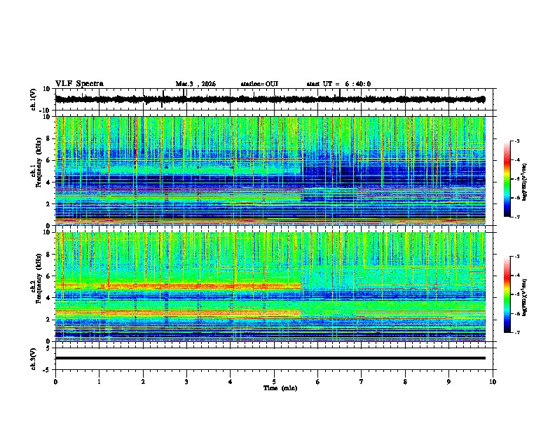Viewport: 555px width, 428px height.
Task: Click the "ch.3(V)" axis label
Action: (x=34, y=359)
